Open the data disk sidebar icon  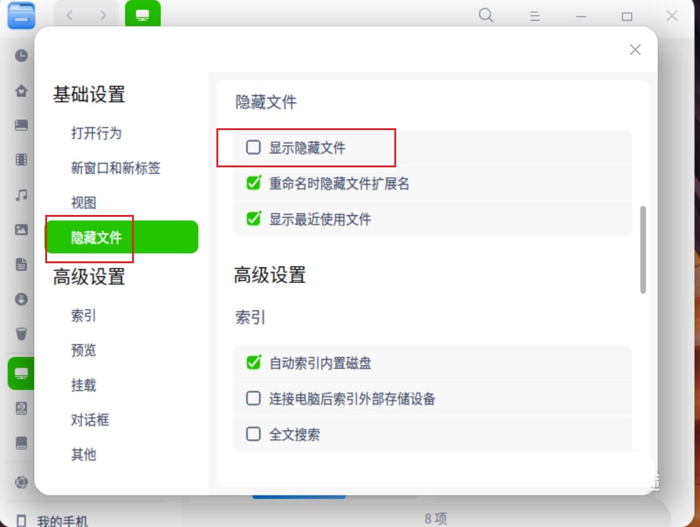pos(21,443)
